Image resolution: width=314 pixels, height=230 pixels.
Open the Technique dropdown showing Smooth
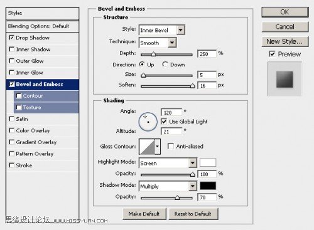coord(158,43)
